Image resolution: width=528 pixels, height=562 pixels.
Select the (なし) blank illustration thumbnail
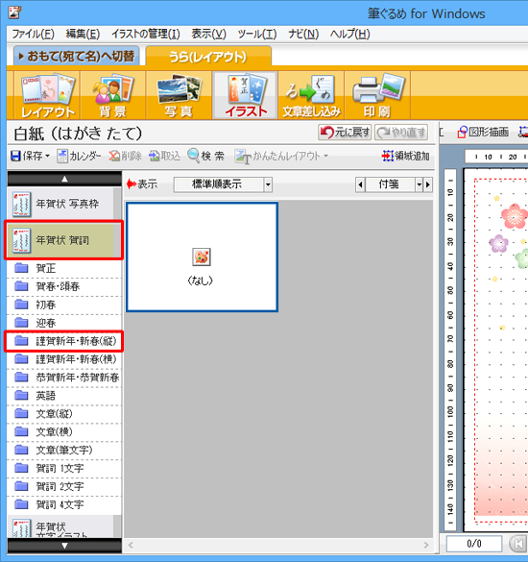tap(202, 257)
